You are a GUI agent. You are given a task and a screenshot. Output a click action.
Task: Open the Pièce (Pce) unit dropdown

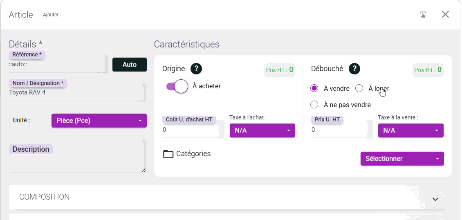pos(99,121)
